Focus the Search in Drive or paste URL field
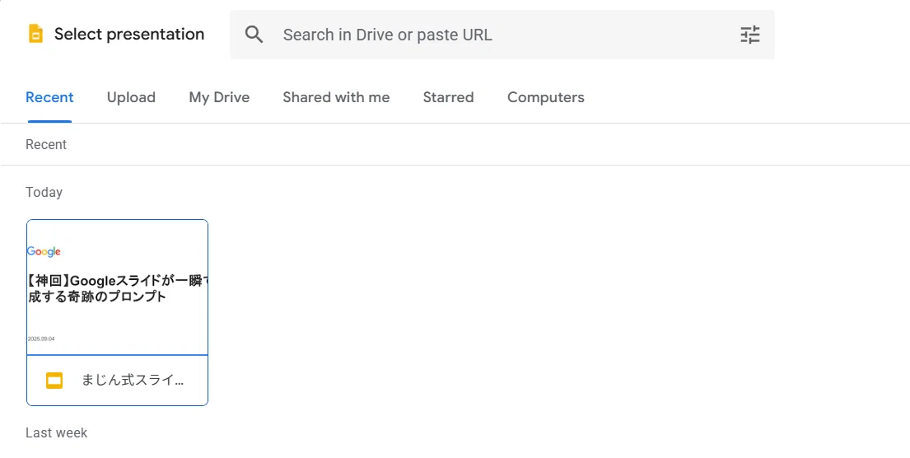 click(502, 35)
